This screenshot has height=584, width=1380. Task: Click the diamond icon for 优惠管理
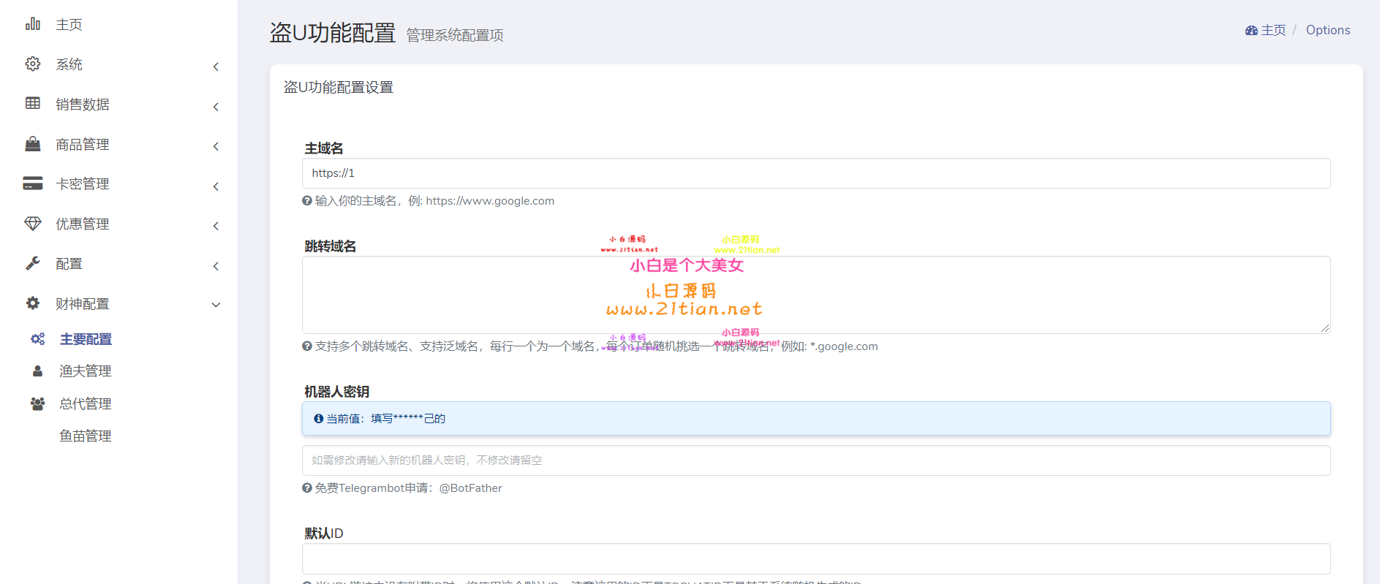(x=33, y=224)
